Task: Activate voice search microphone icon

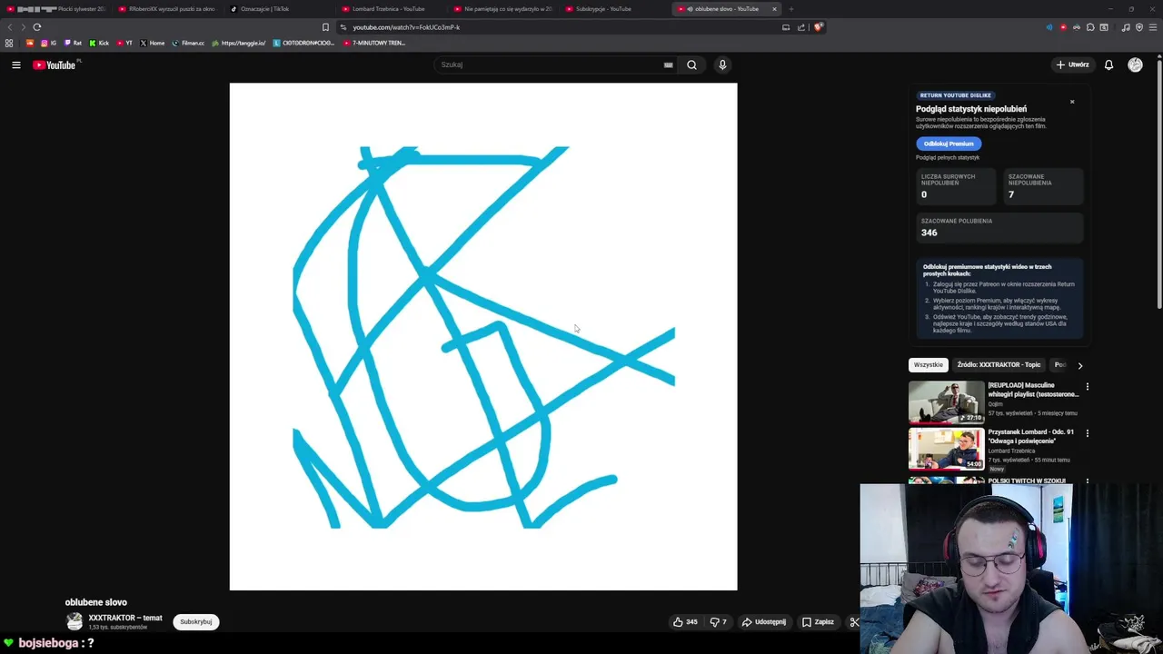Action: point(722,64)
